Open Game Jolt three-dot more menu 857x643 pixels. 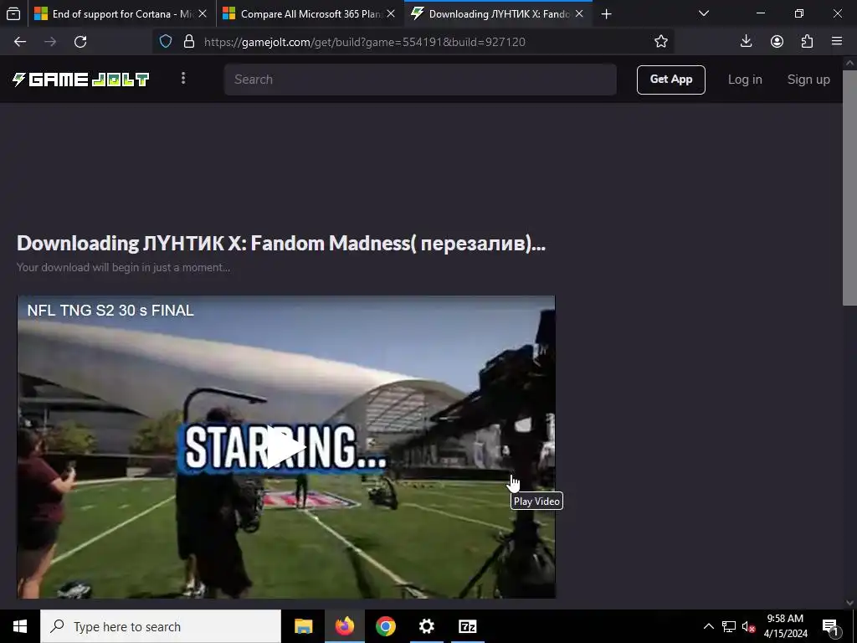(x=183, y=79)
